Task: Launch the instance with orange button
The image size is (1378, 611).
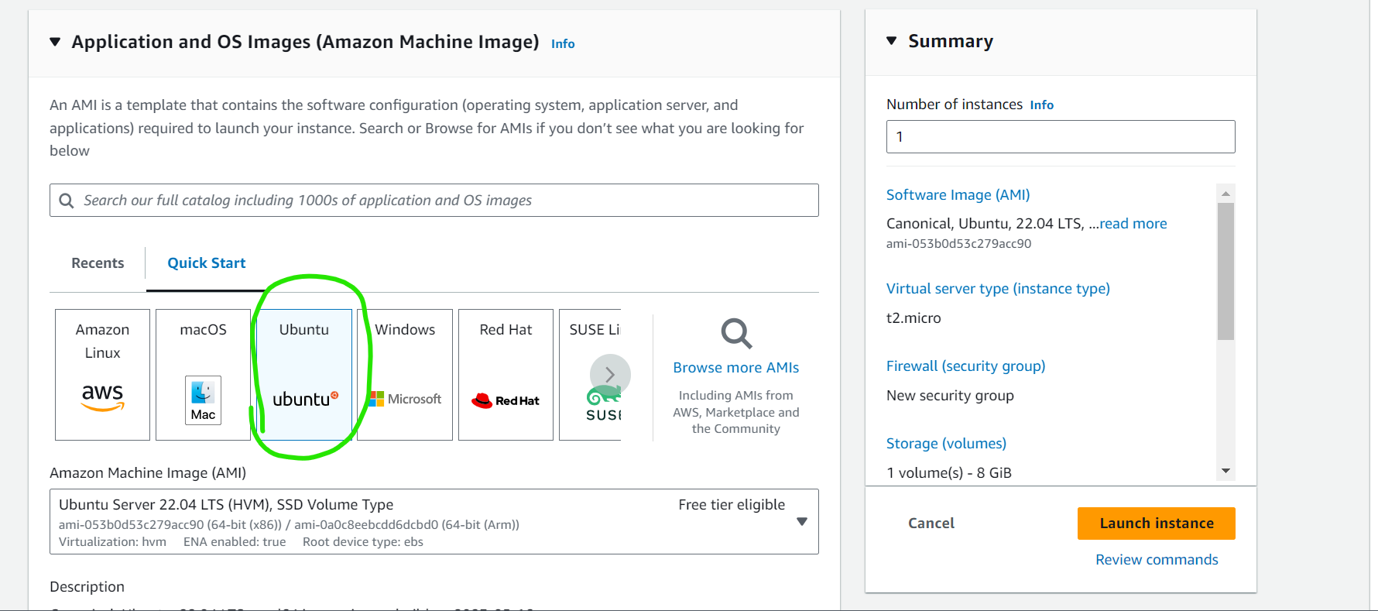Action: (1157, 523)
